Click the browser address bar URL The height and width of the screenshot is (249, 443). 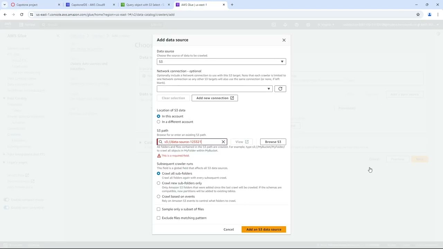[x=105, y=15]
